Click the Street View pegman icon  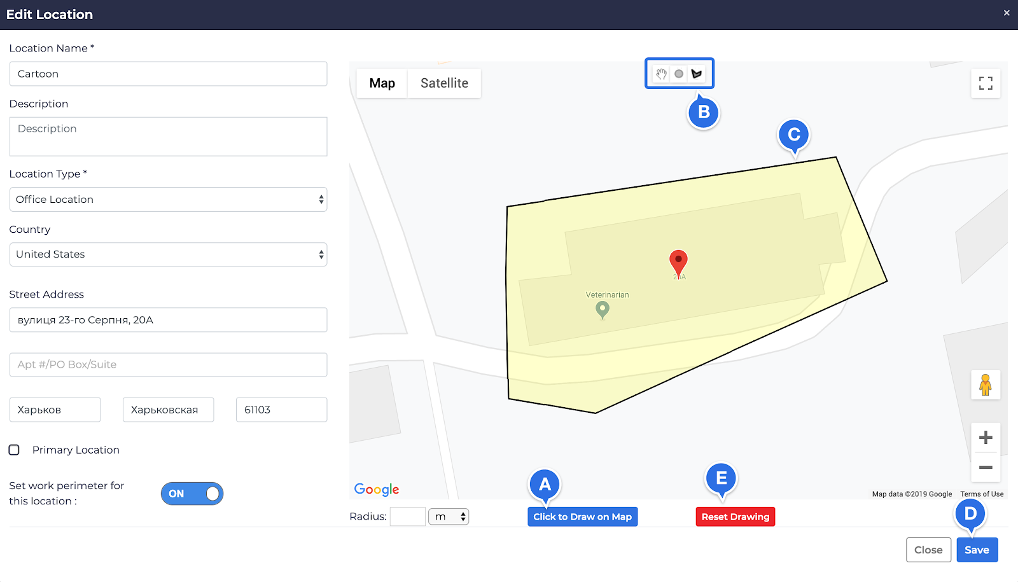[x=986, y=385]
